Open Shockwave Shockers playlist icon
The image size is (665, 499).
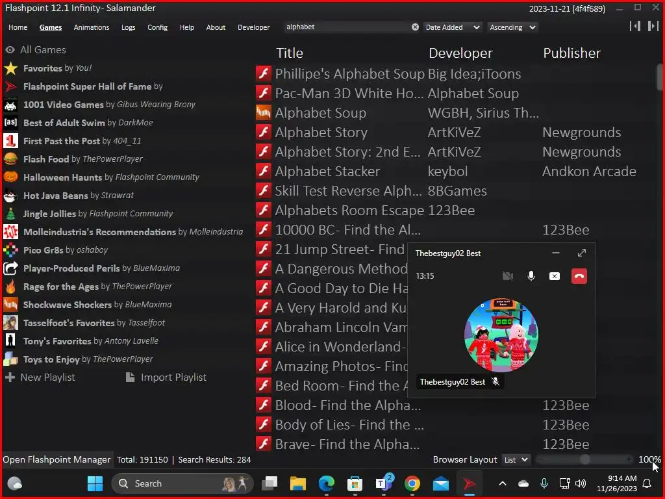click(10, 305)
